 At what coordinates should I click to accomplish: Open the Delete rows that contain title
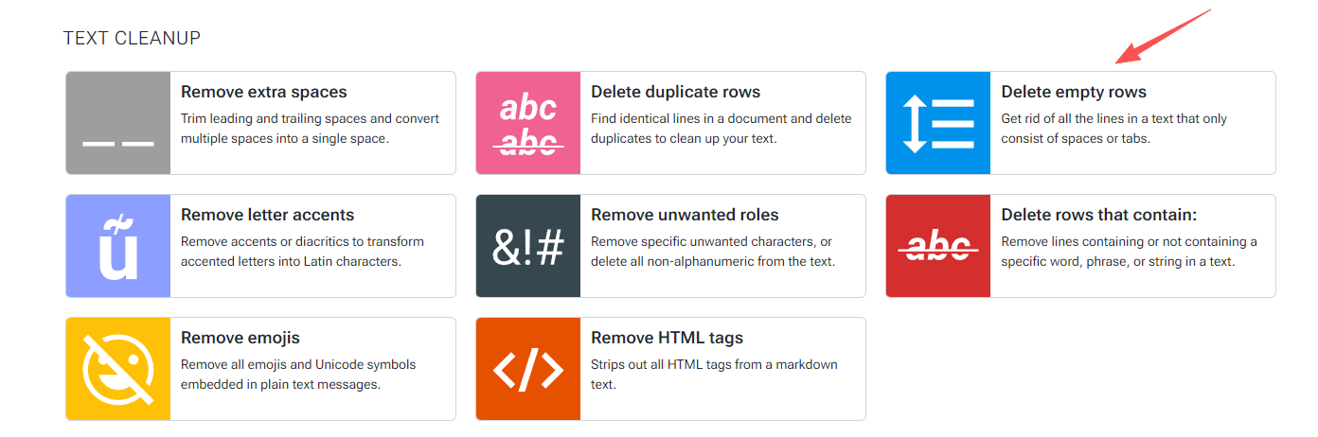[x=1098, y=215]
